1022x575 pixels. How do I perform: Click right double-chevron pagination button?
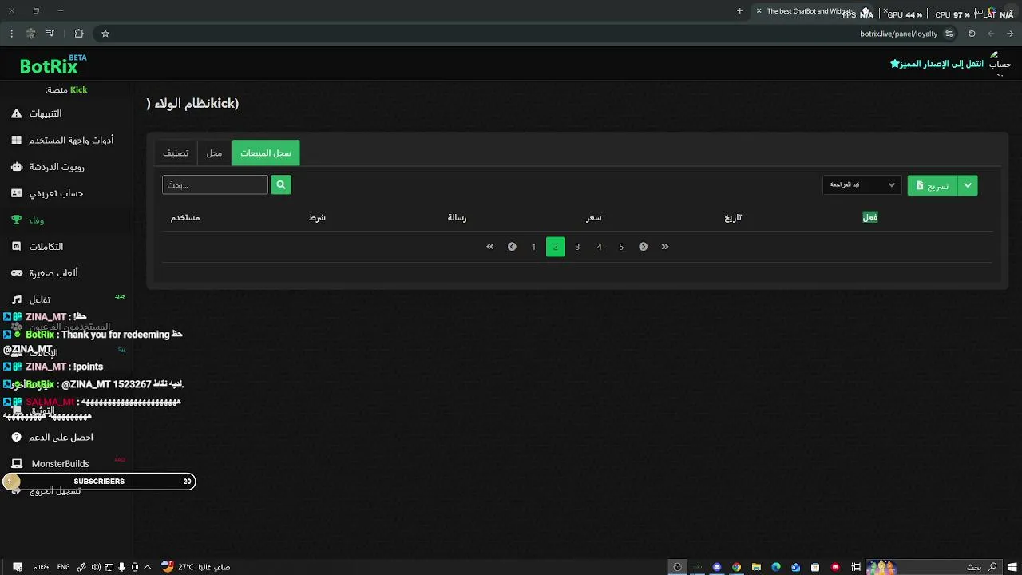(x=665, y=247)
